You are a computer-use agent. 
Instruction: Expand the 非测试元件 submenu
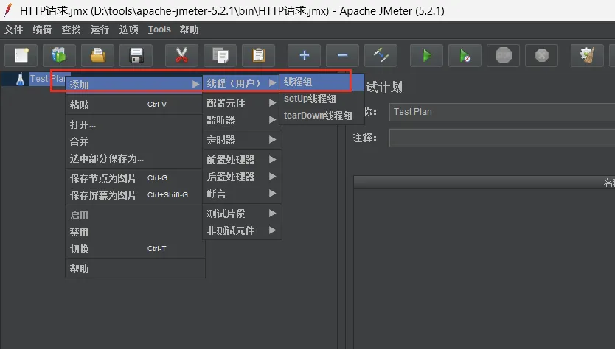(x=242, y=230)
